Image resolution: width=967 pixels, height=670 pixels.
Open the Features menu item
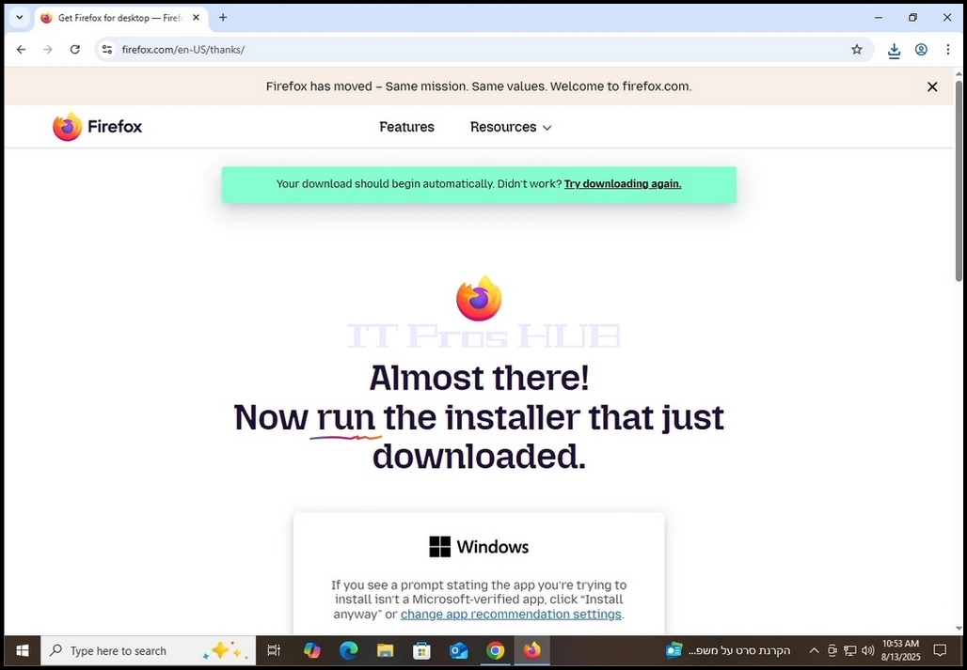[x=406, y=127]
